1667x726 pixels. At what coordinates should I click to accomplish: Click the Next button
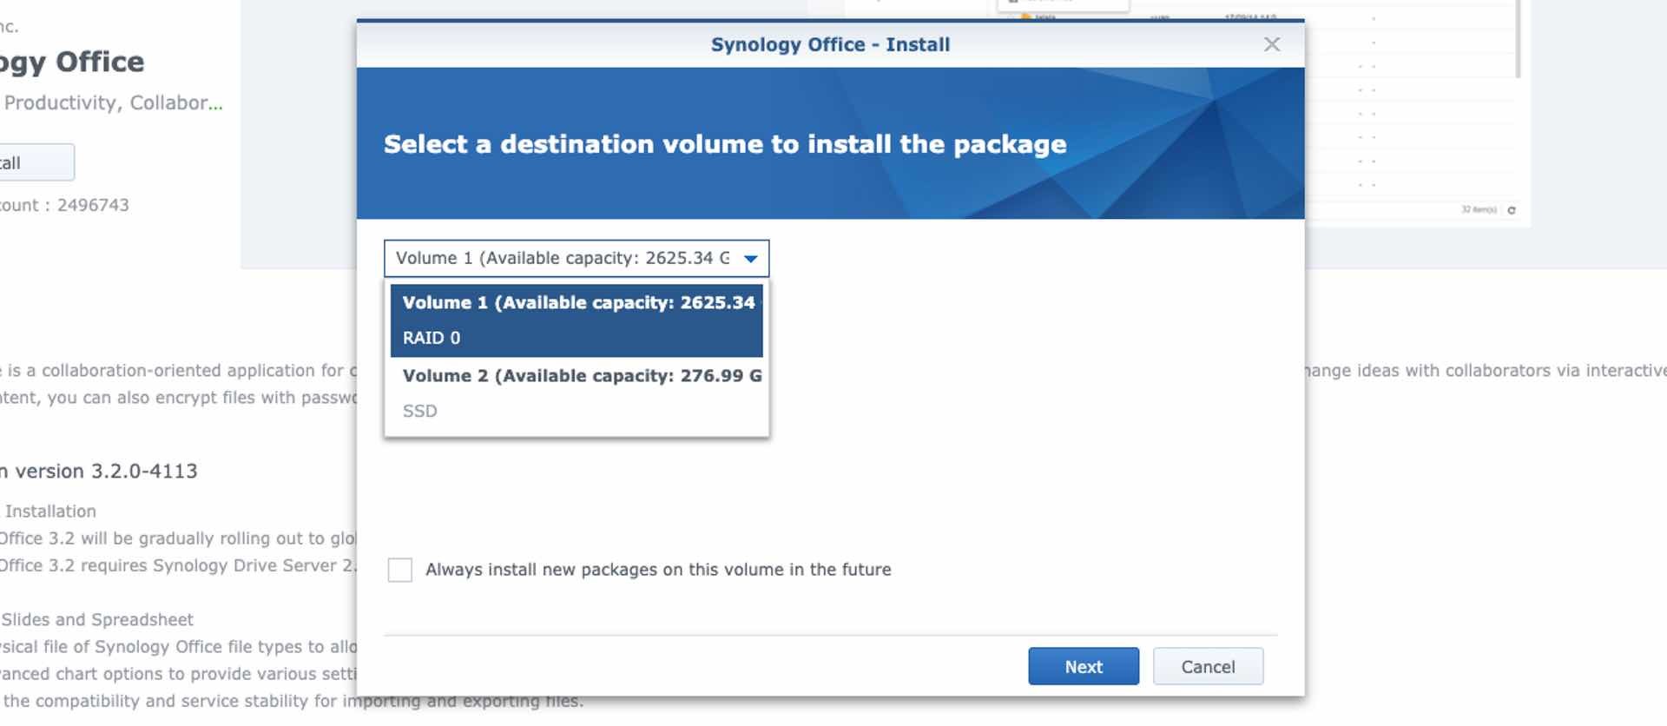[x=1084, y=666]
